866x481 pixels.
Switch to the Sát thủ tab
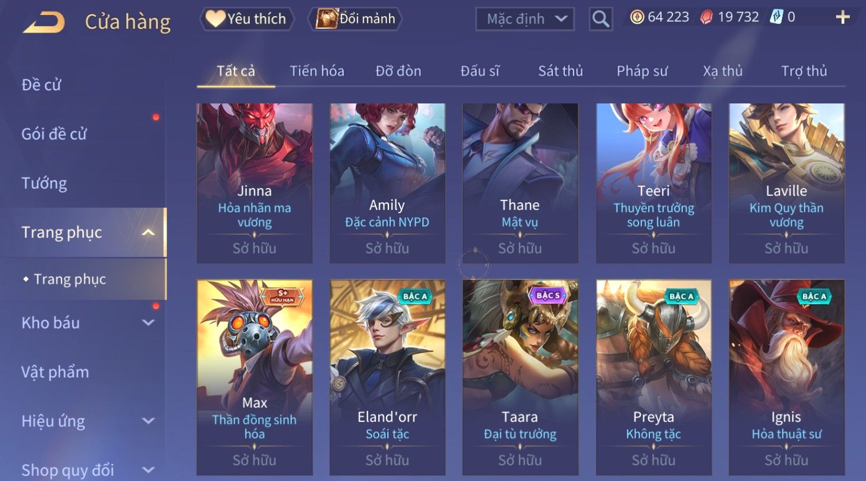[x=560, y=71]
